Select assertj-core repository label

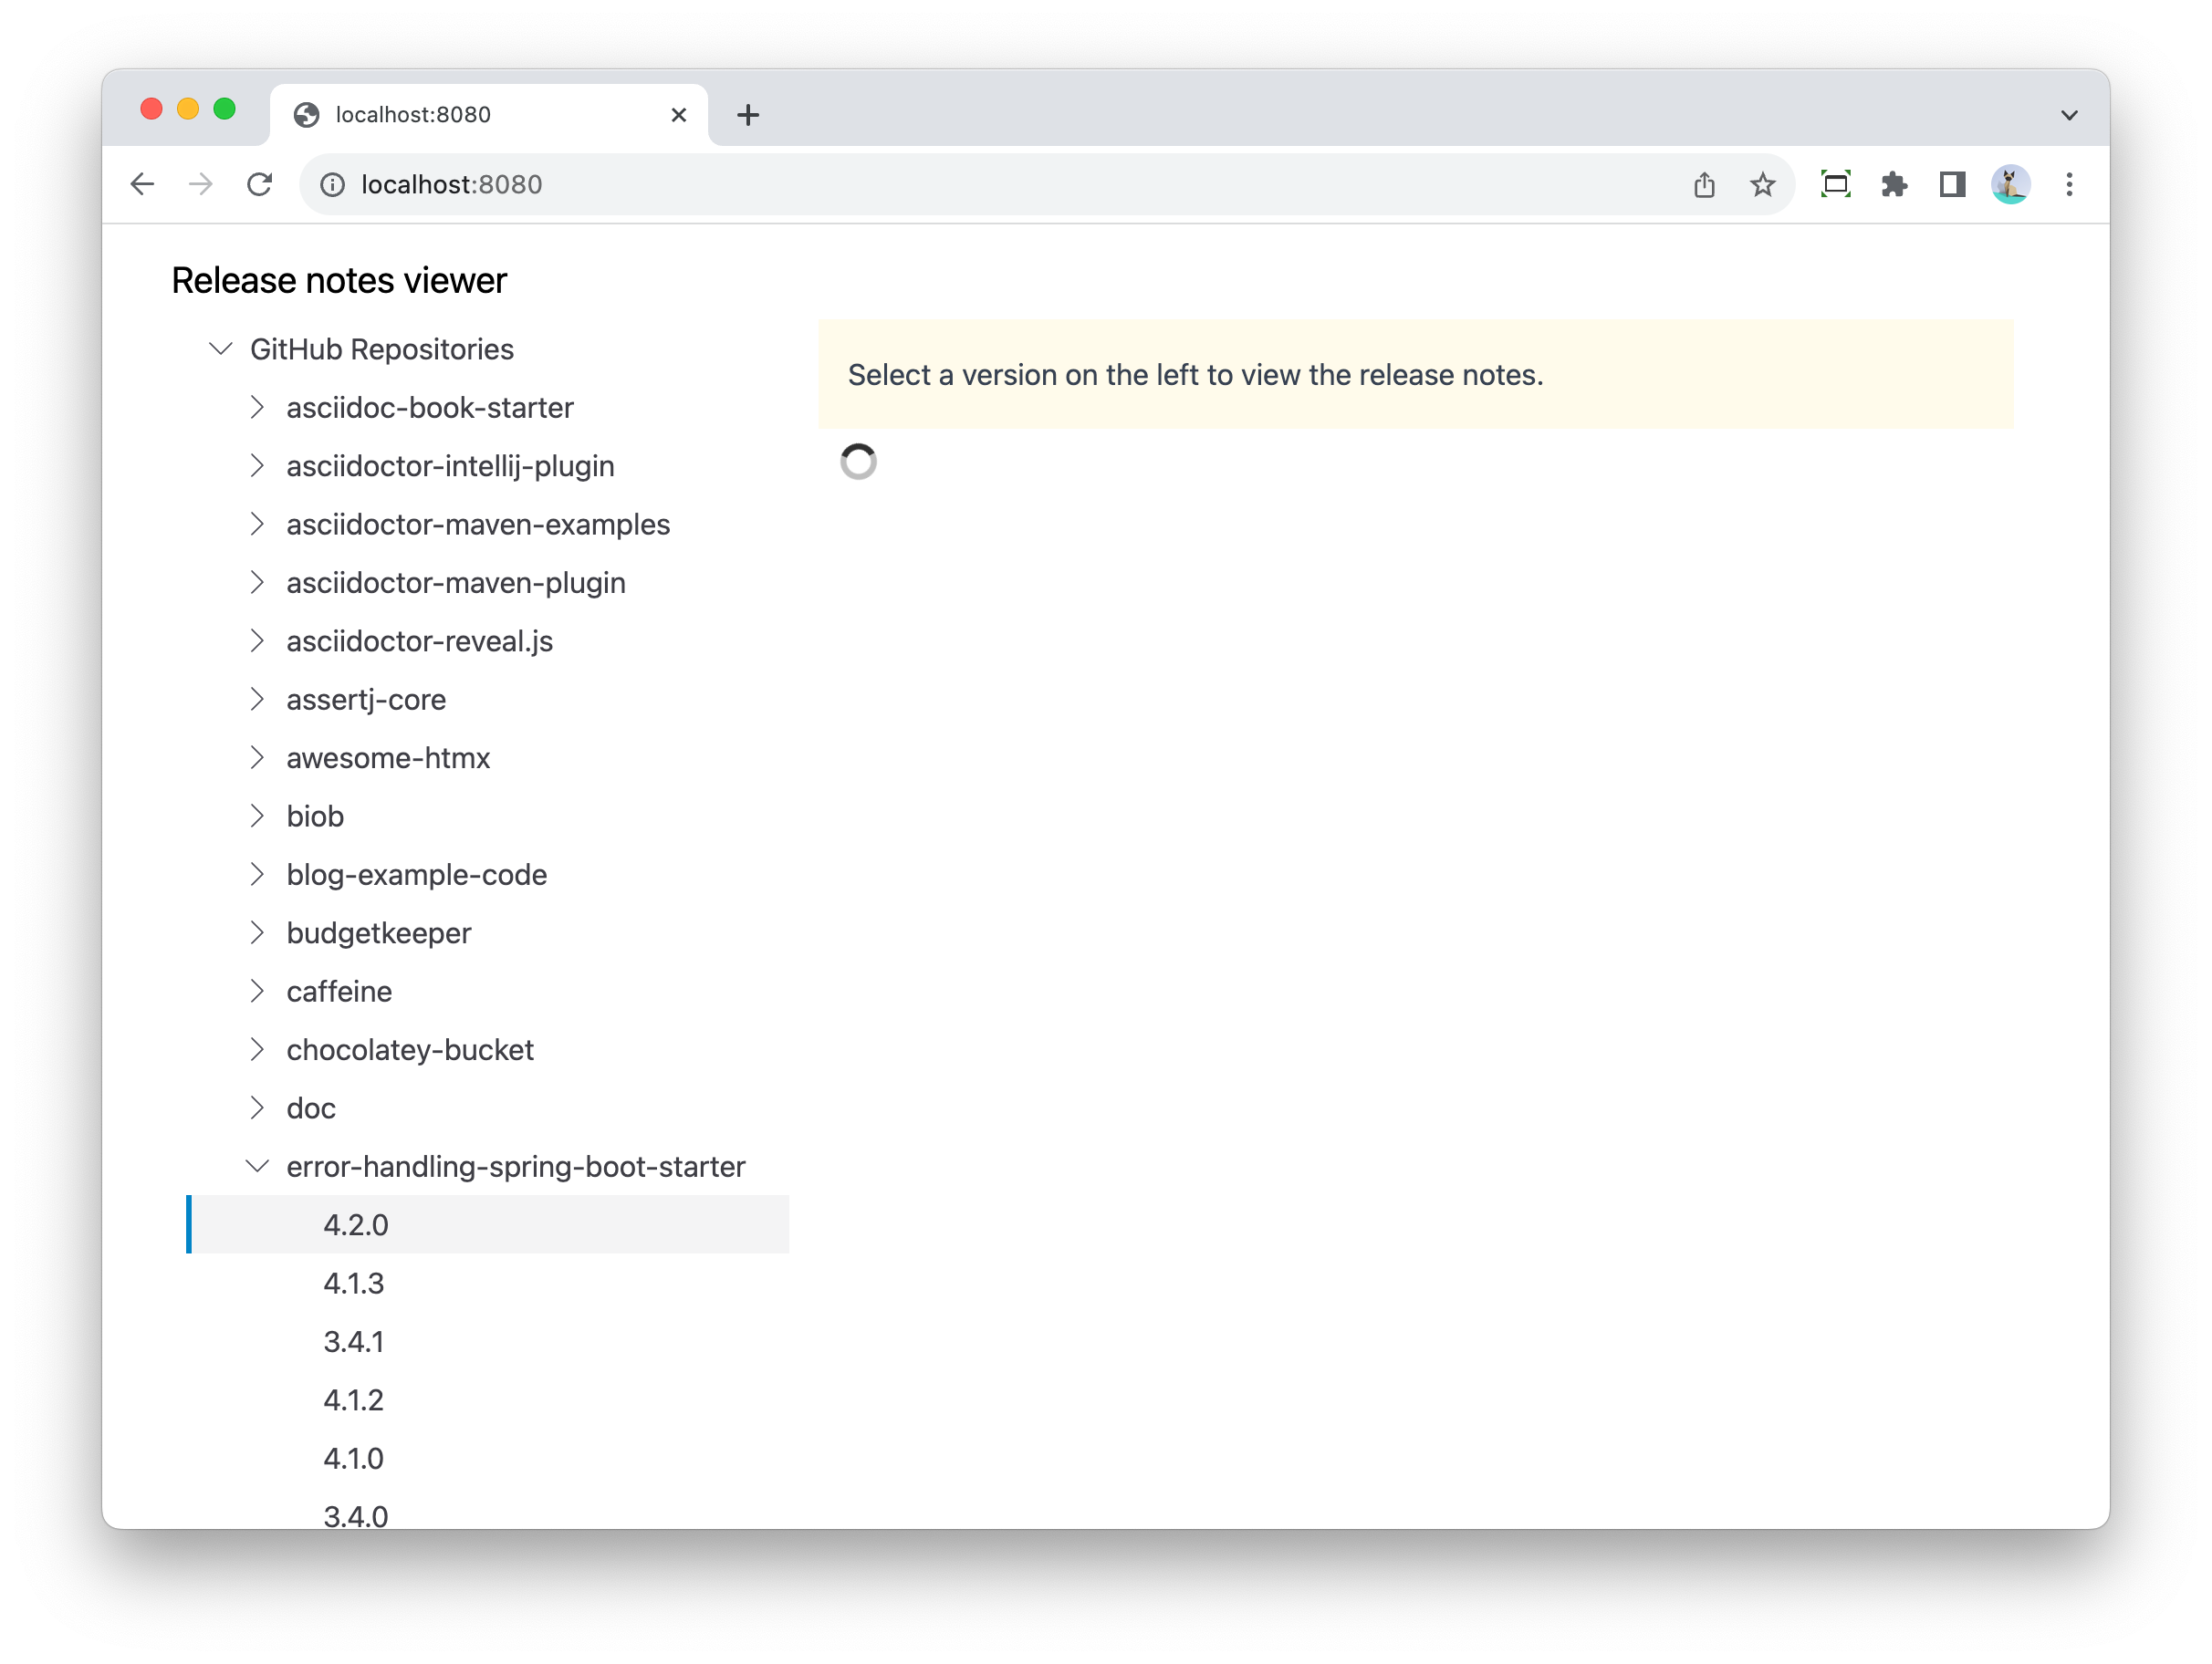tap(366, 699)
